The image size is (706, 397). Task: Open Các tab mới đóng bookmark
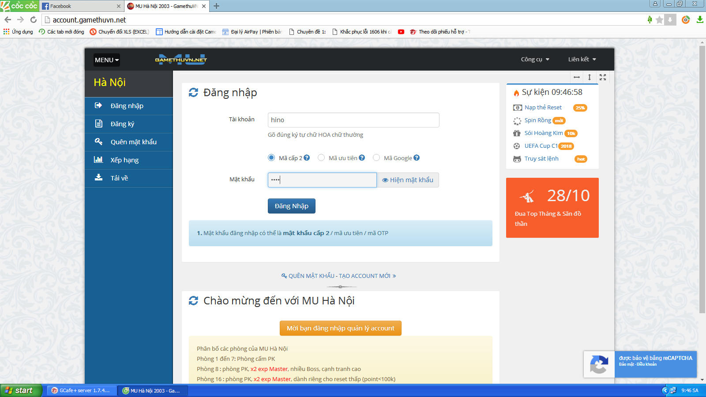tap(61, 32)
